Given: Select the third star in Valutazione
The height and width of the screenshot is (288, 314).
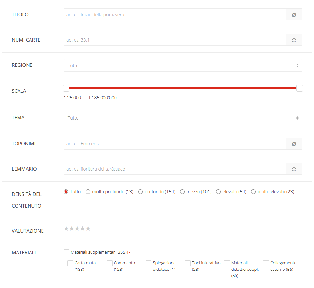Looking at the screenshot, I should pos(77,229).
